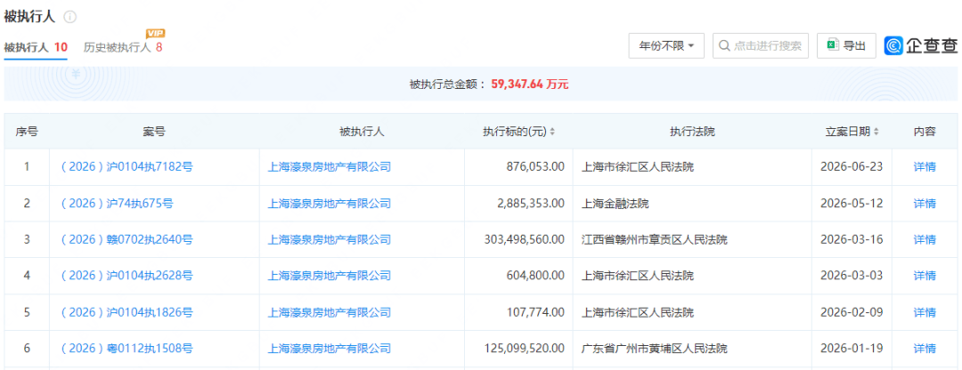Image resolution: width=962 pixels, height=370 pixels.
Task: Click the Excel icon on 导出 button
Action: (x=833, y=45)
